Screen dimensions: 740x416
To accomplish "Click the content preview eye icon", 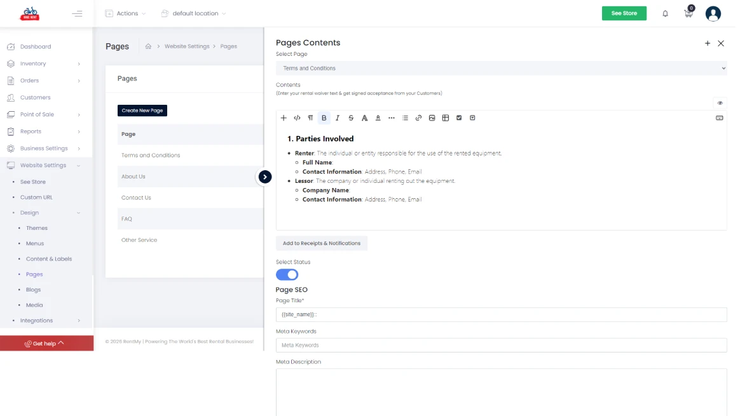I will point(720,102).
